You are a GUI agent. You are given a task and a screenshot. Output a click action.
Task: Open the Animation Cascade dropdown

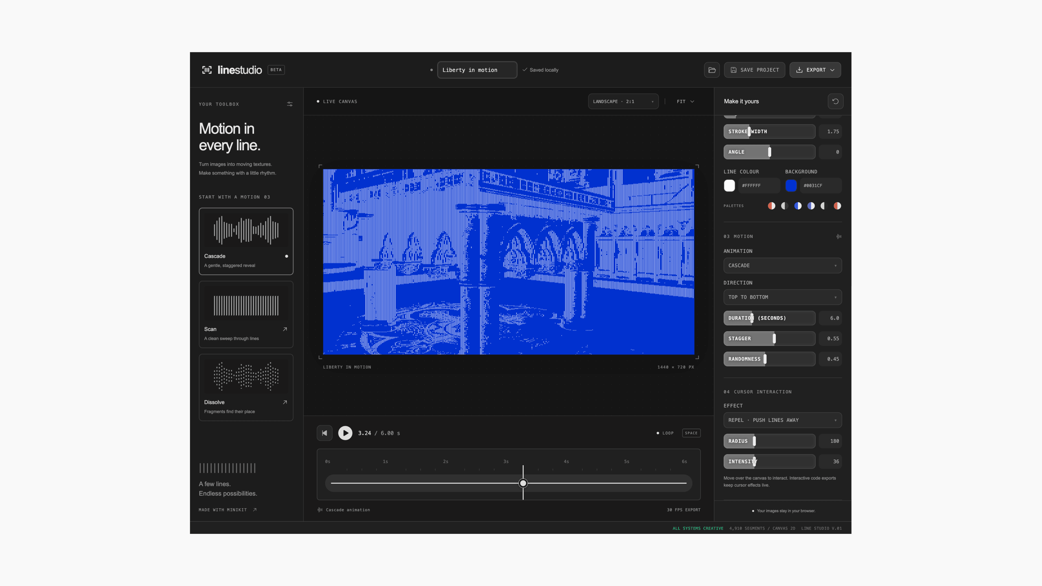coord(782,265)
